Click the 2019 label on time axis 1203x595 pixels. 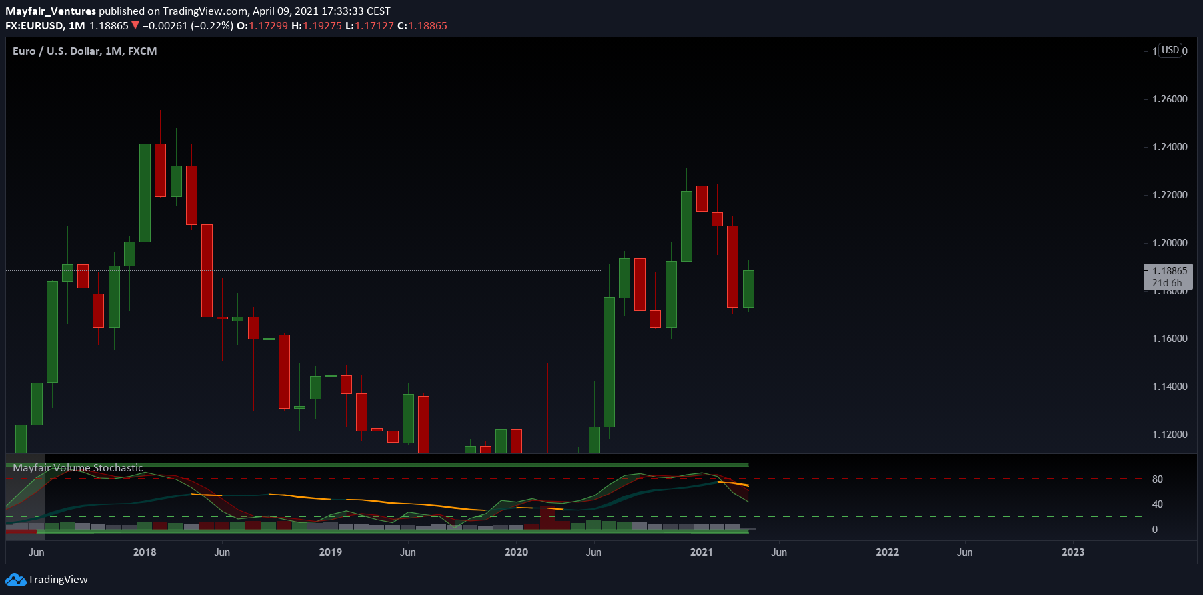tap(331, 552)
